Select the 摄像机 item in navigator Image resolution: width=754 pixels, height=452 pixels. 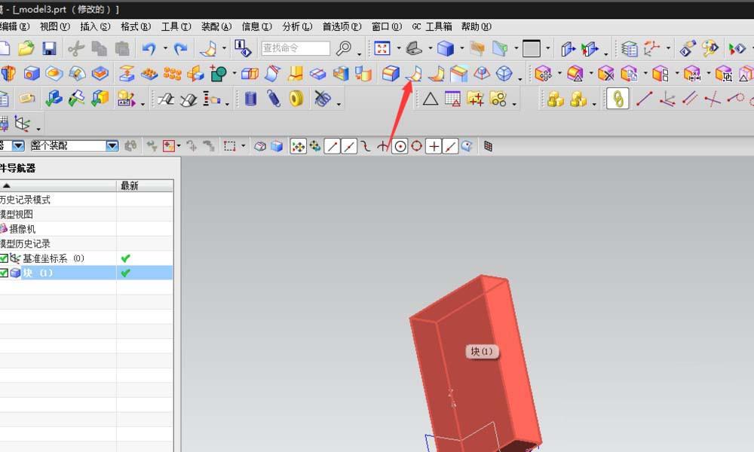21,228
